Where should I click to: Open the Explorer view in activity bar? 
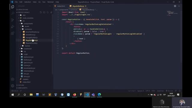[13, 7]
